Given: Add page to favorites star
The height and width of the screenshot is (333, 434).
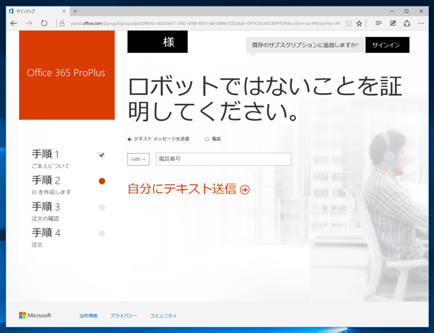Looking at the screenshot, I should click(x=359, y=24).
